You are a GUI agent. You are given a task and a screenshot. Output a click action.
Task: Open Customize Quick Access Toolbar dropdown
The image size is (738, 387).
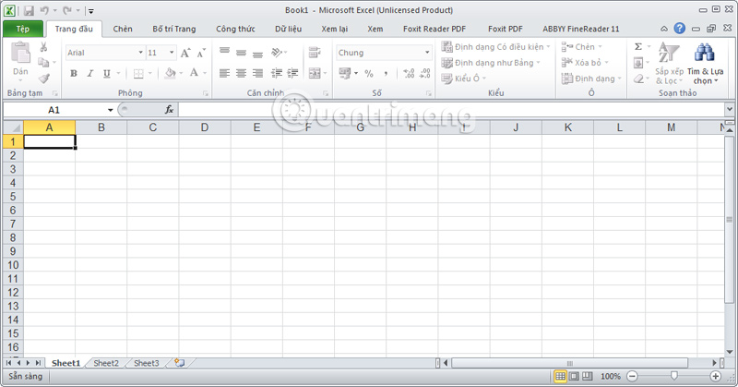[90, 11]
